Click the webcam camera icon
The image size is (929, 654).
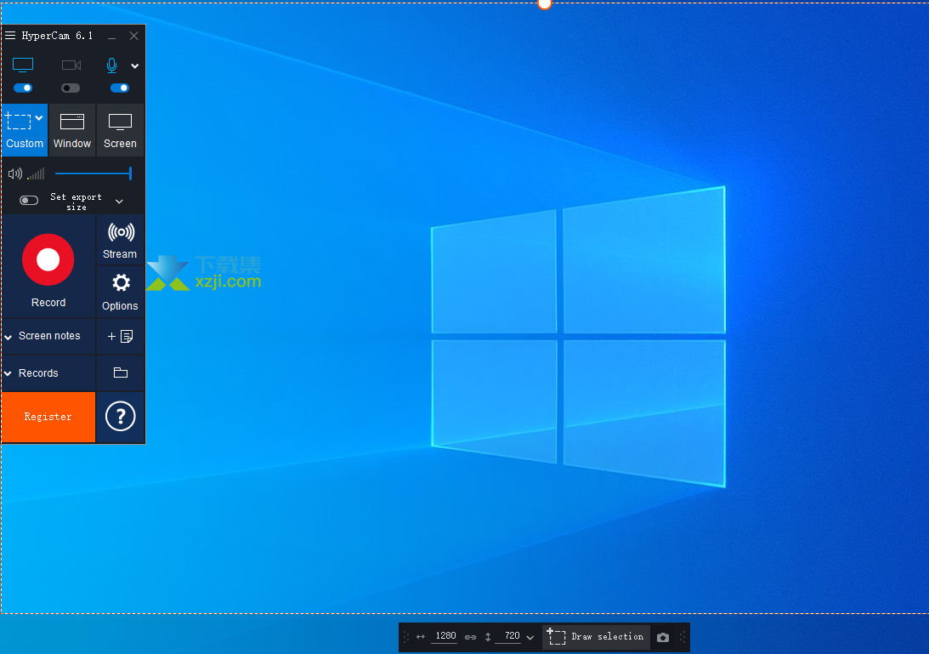[71, 65]
